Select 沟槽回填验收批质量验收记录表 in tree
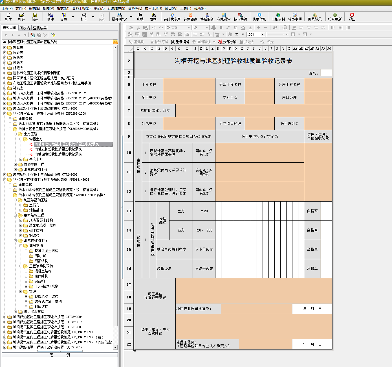This screenshot has width=392, height=367. [58, 154]
